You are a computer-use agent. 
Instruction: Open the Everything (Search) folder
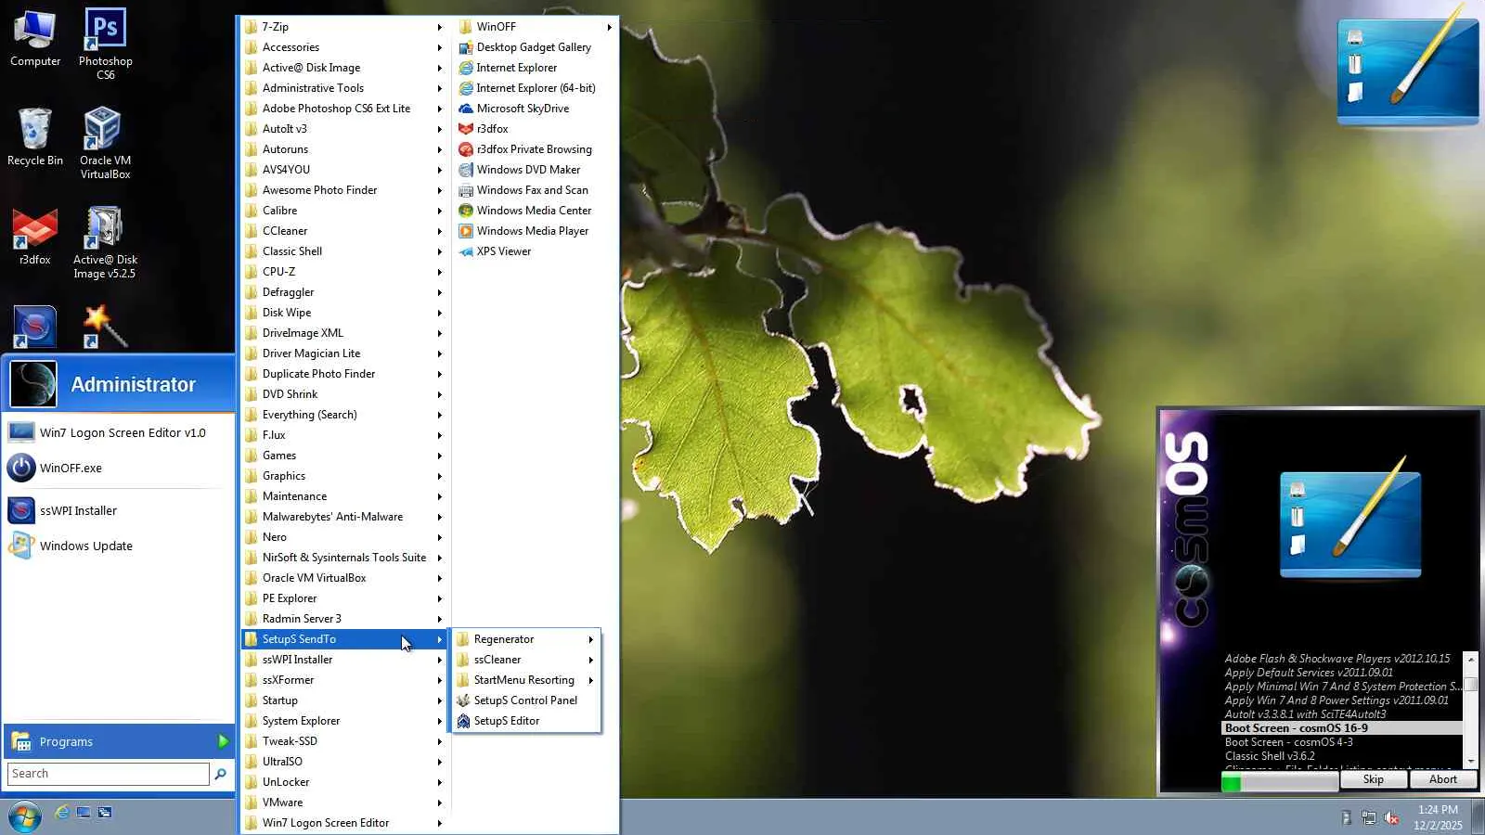pyautogui.click(x=343, y=415)
